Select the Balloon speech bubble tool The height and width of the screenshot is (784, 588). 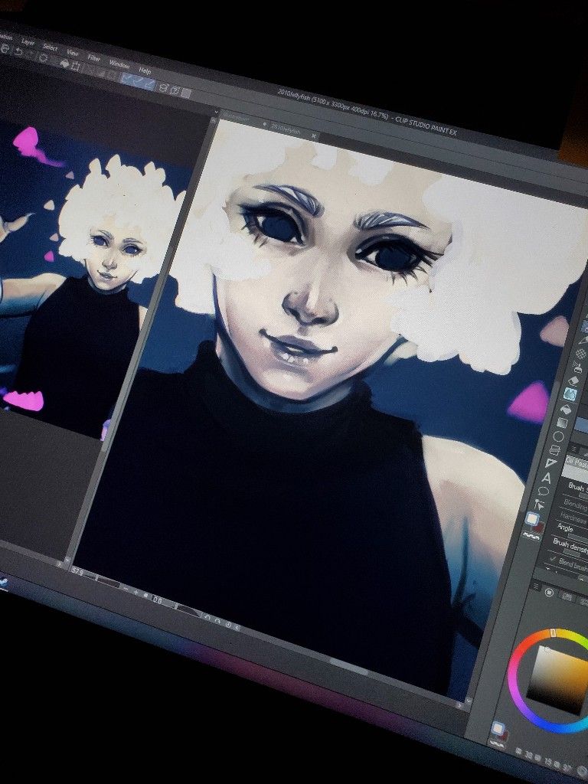pos(544,491)
